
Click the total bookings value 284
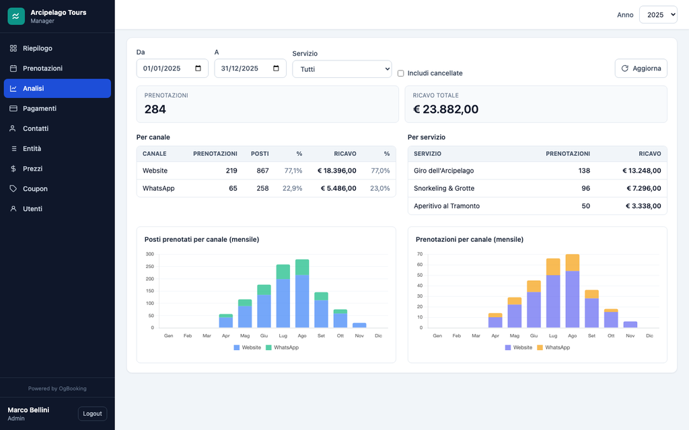(x=155, y=110)
